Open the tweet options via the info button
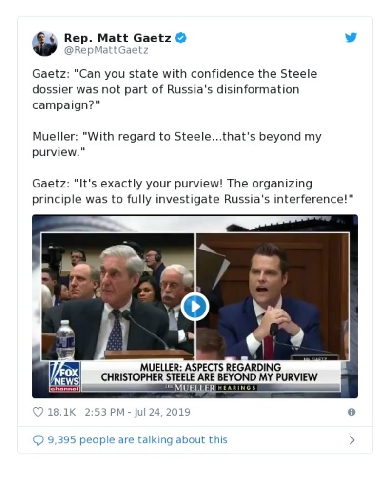 pos(352,412)
